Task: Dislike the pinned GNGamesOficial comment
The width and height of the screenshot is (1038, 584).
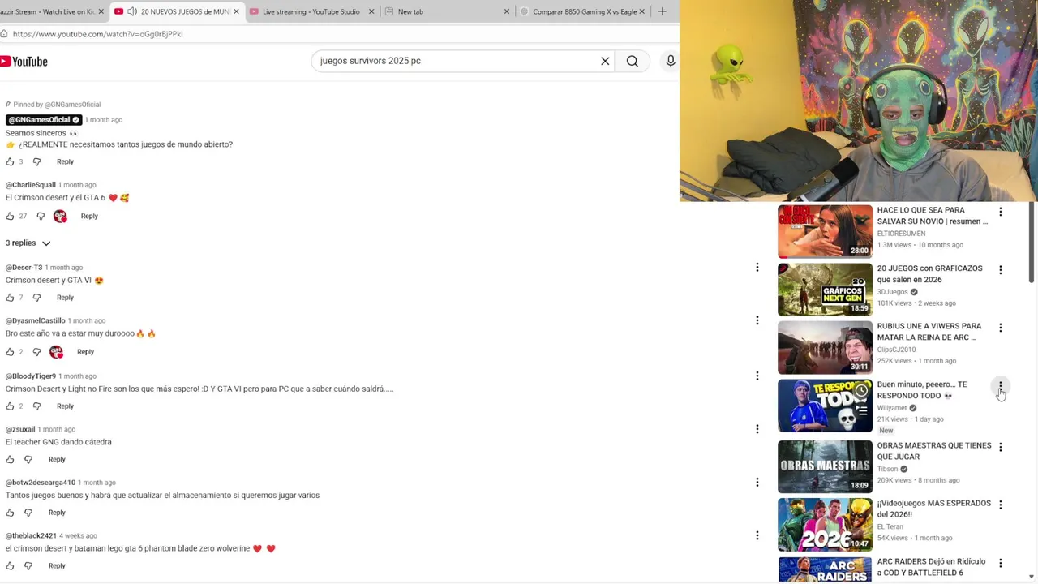Action: pos(36,162)
